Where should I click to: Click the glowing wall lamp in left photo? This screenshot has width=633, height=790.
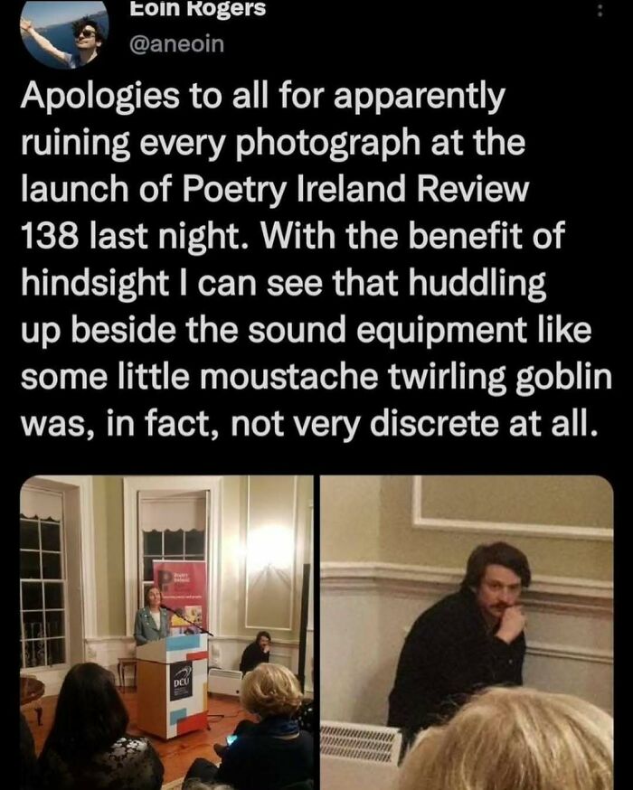(x=273, y=547)
